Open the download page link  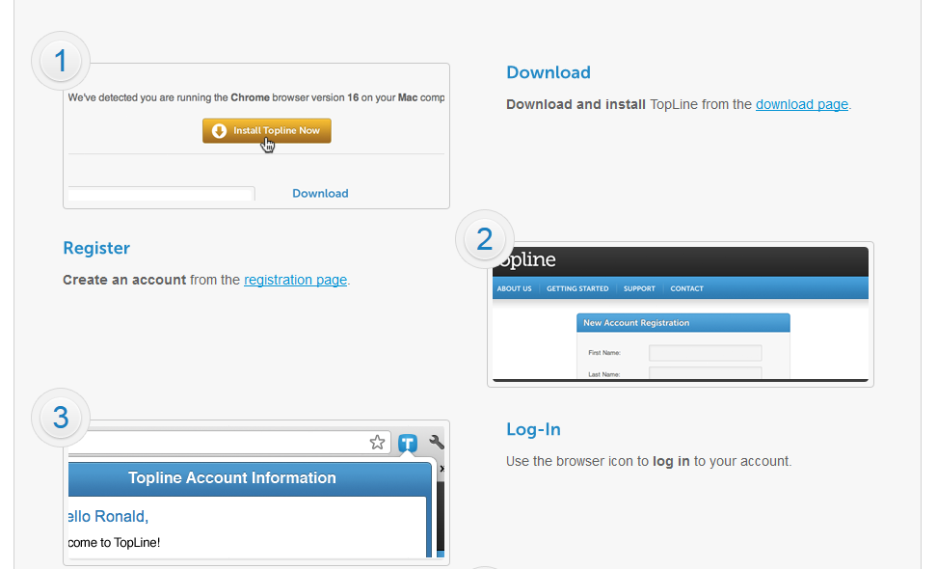point(801,104)
